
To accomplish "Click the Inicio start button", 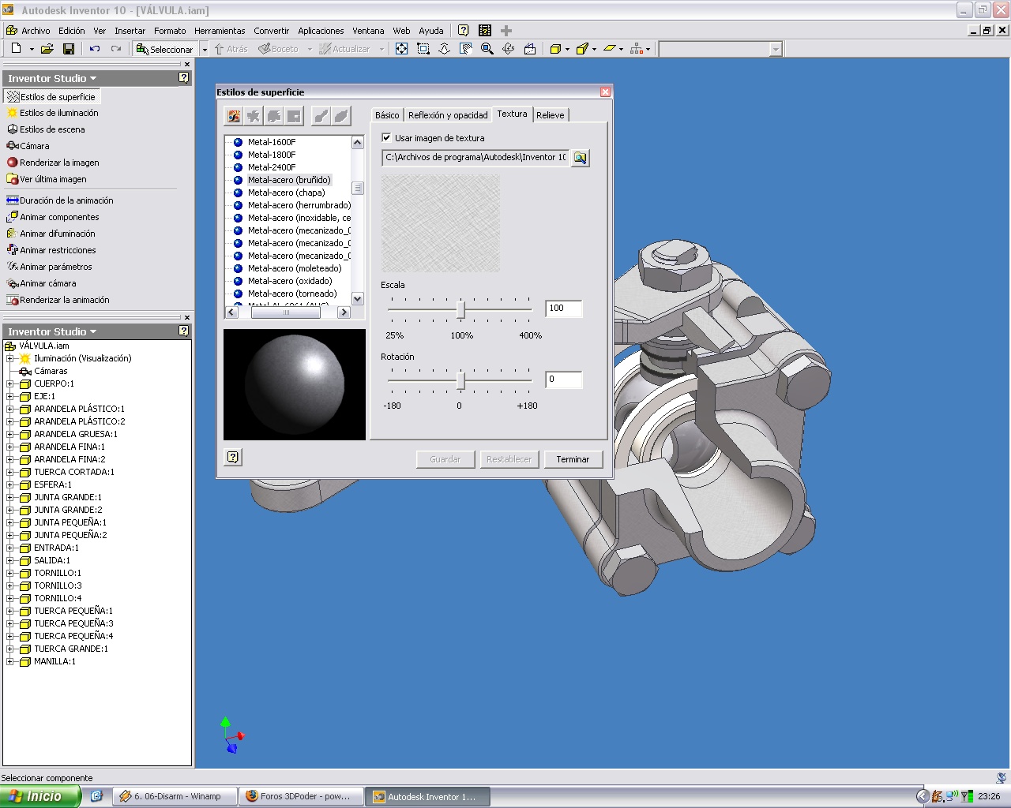I will click(40, 796).
